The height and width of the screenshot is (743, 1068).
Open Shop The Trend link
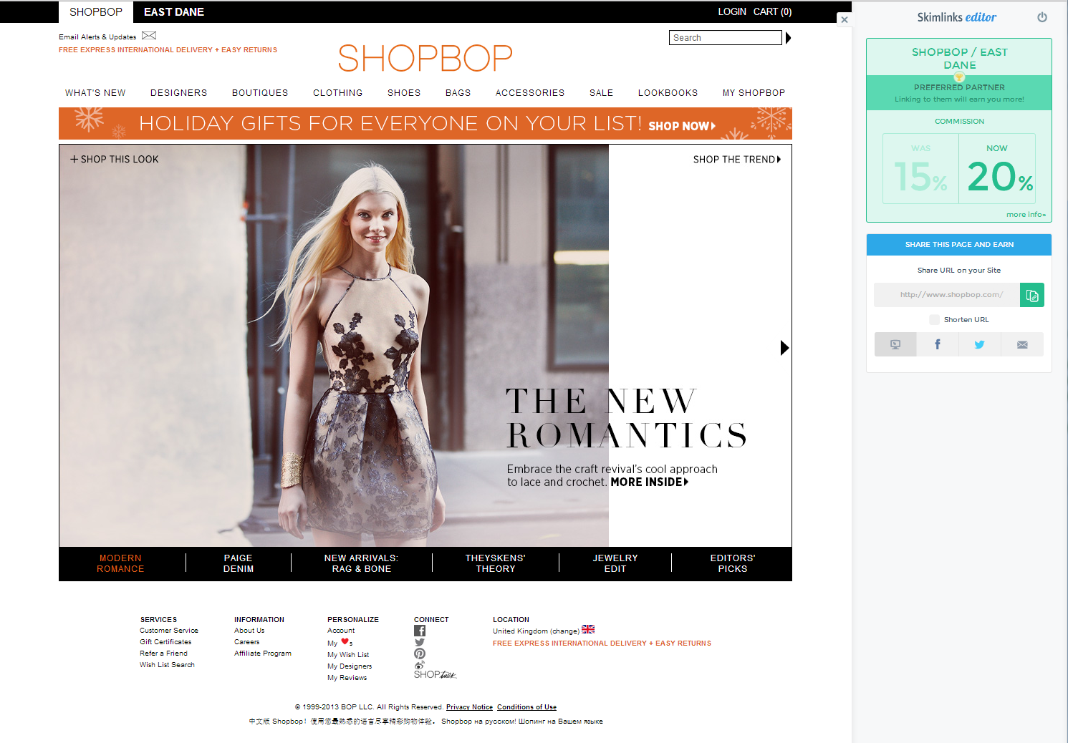click(x=737, y=160)
